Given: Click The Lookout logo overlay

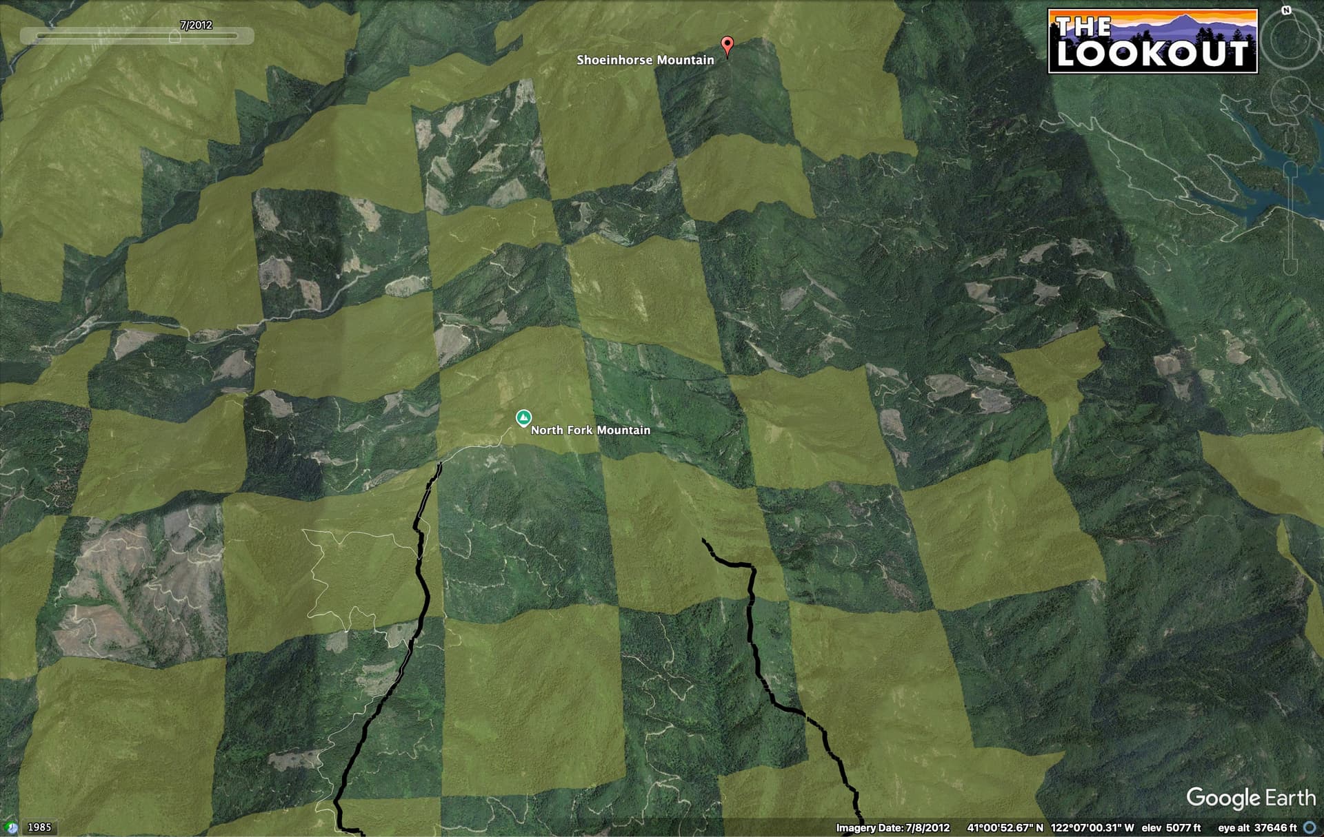Looking at the screenshot, I should tap(1152, 41).
